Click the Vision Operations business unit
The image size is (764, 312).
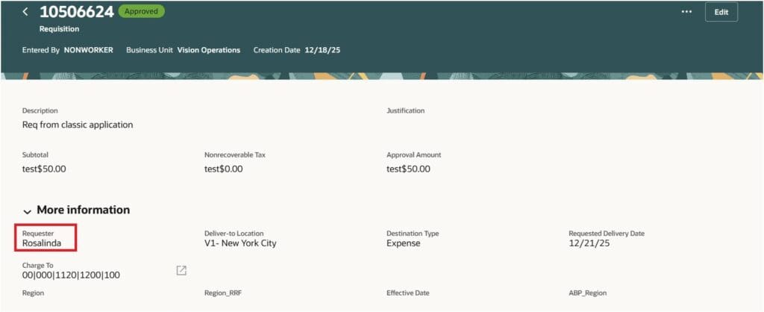(x=208, y=50)
